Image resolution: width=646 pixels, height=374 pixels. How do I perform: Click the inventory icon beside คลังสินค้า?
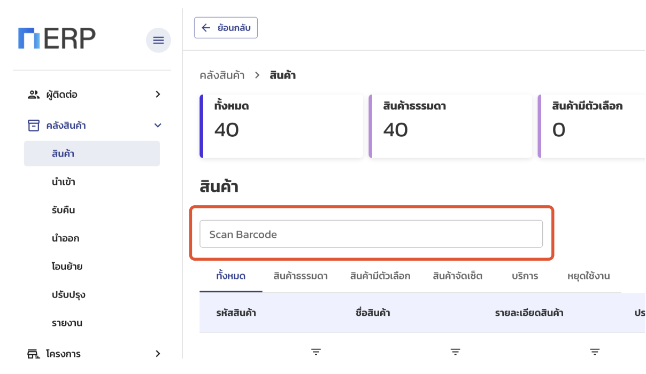coord(32,125)
